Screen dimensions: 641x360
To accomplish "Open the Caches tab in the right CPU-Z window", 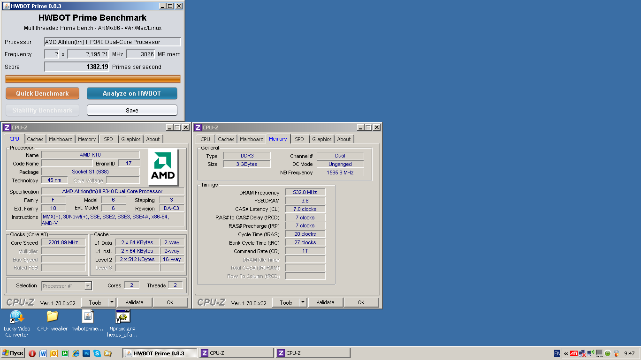I will pos(226,139).
